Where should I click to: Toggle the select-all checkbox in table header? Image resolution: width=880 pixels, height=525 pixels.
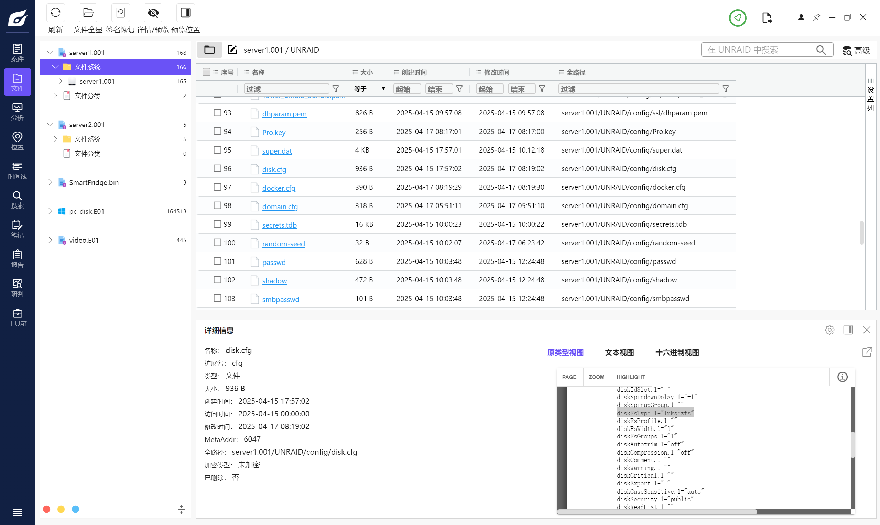pos(206,72)
